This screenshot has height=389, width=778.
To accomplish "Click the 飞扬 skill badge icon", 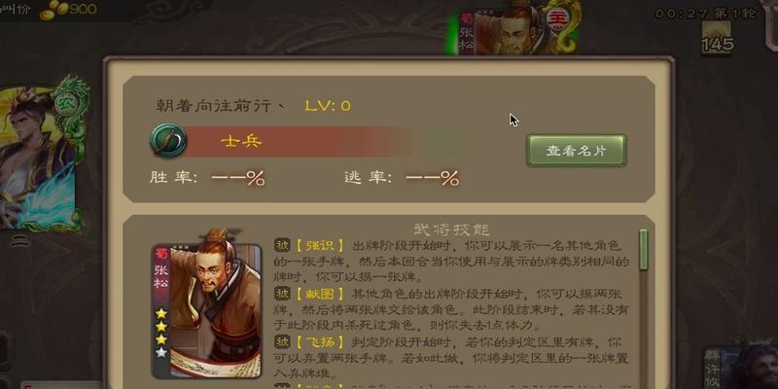I will [x=282, y=341].
